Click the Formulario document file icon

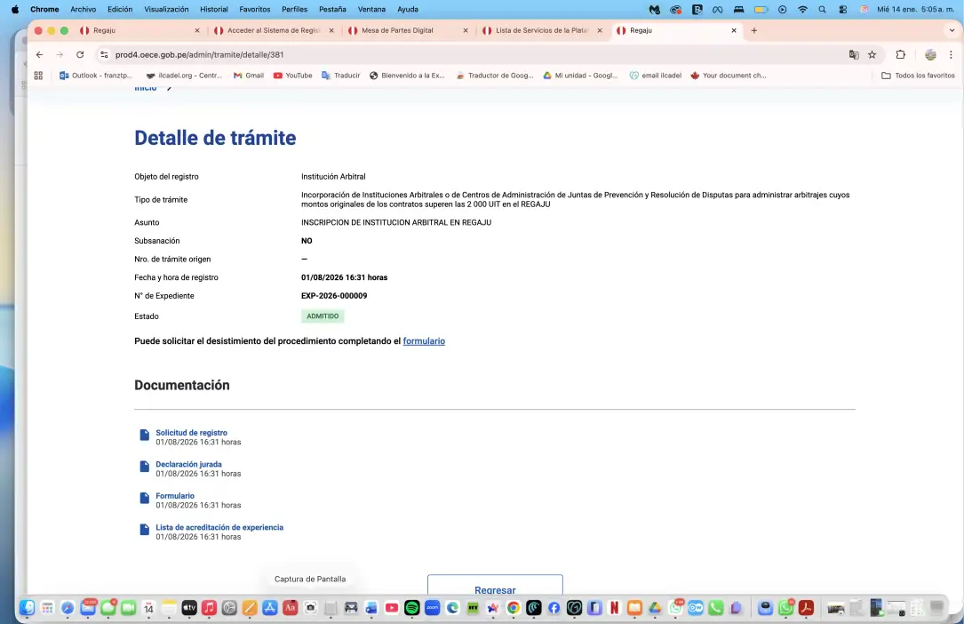[x=144, y=498]
